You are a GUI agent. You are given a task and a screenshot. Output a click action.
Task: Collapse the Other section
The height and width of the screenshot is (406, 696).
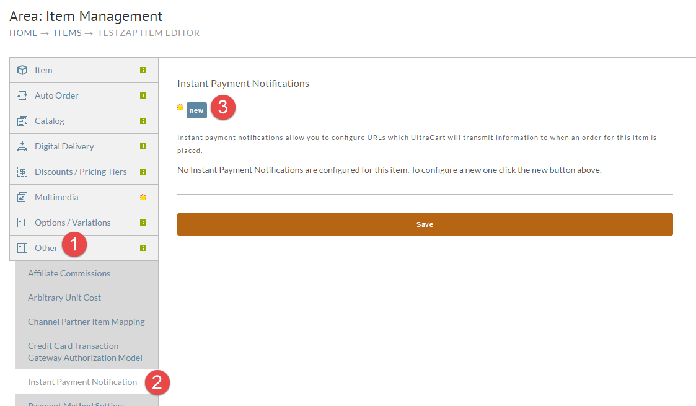coord(84,248)
